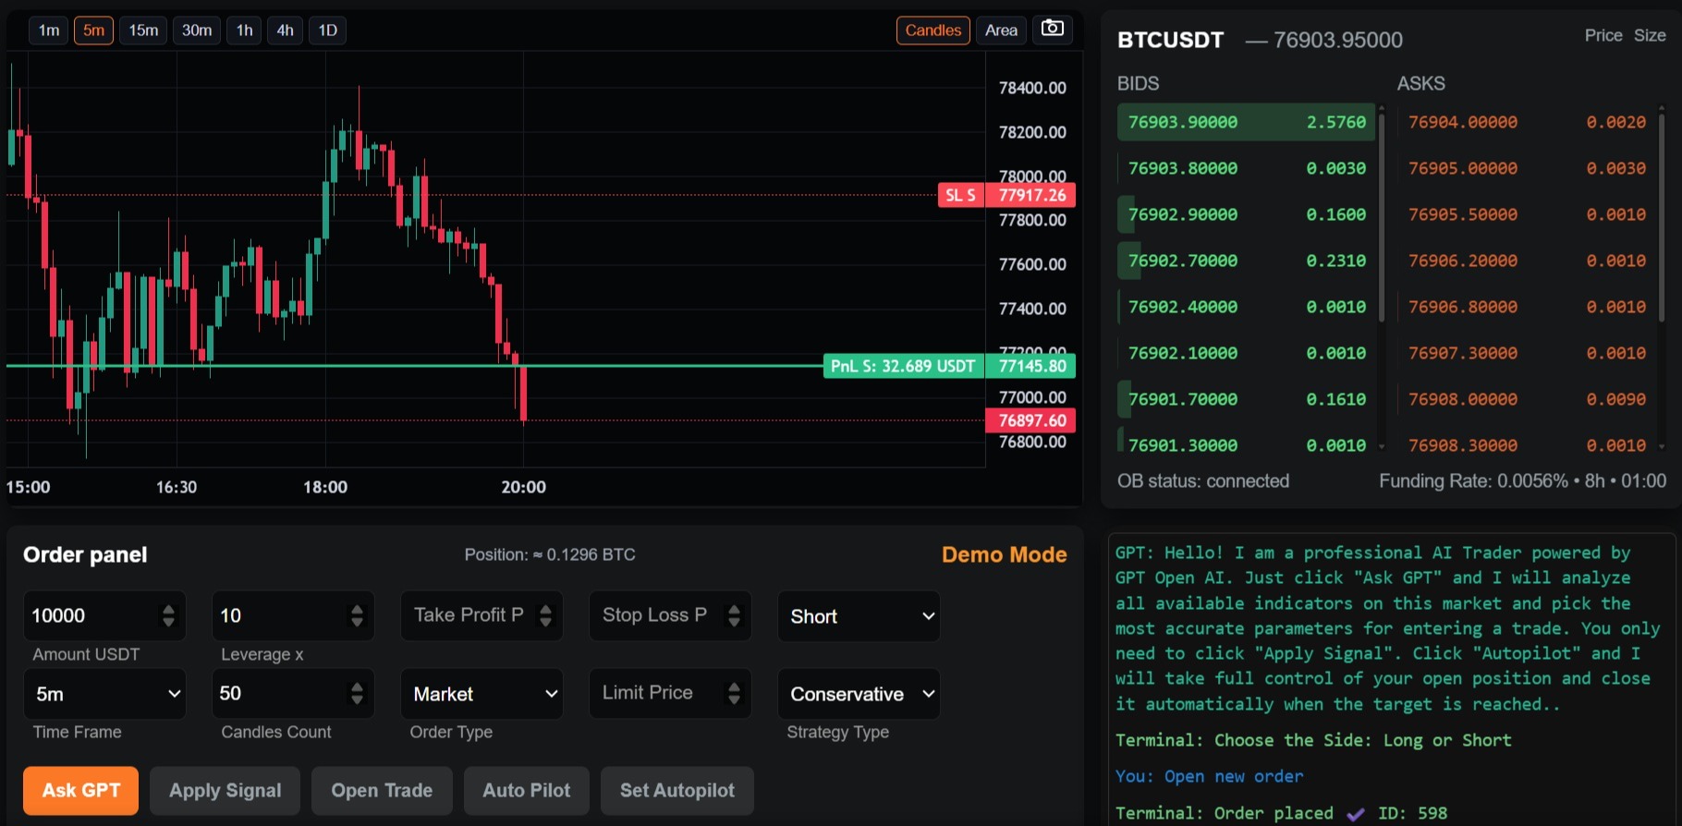Select bid row 76901.70000
This screenshot has height=826, width=1682.
coord(1246,399)
